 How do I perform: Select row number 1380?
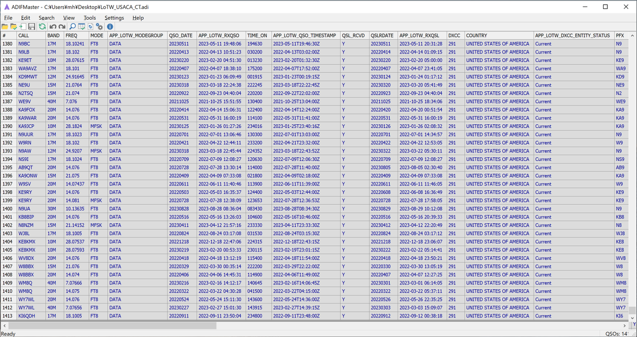point(8,44)
